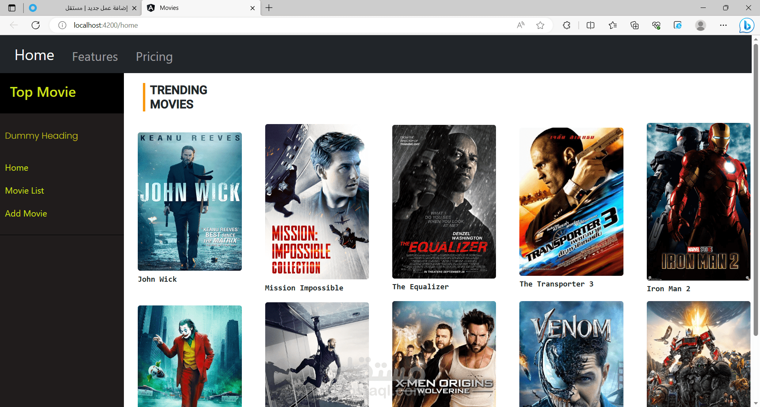The width and height of the screenshot is (760, 407).
Task: Open a new tab with plus button
Action: click(x=269, y=8)
